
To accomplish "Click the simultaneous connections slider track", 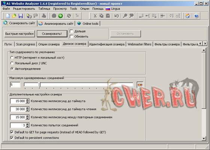I will click(x=79, y=85).
